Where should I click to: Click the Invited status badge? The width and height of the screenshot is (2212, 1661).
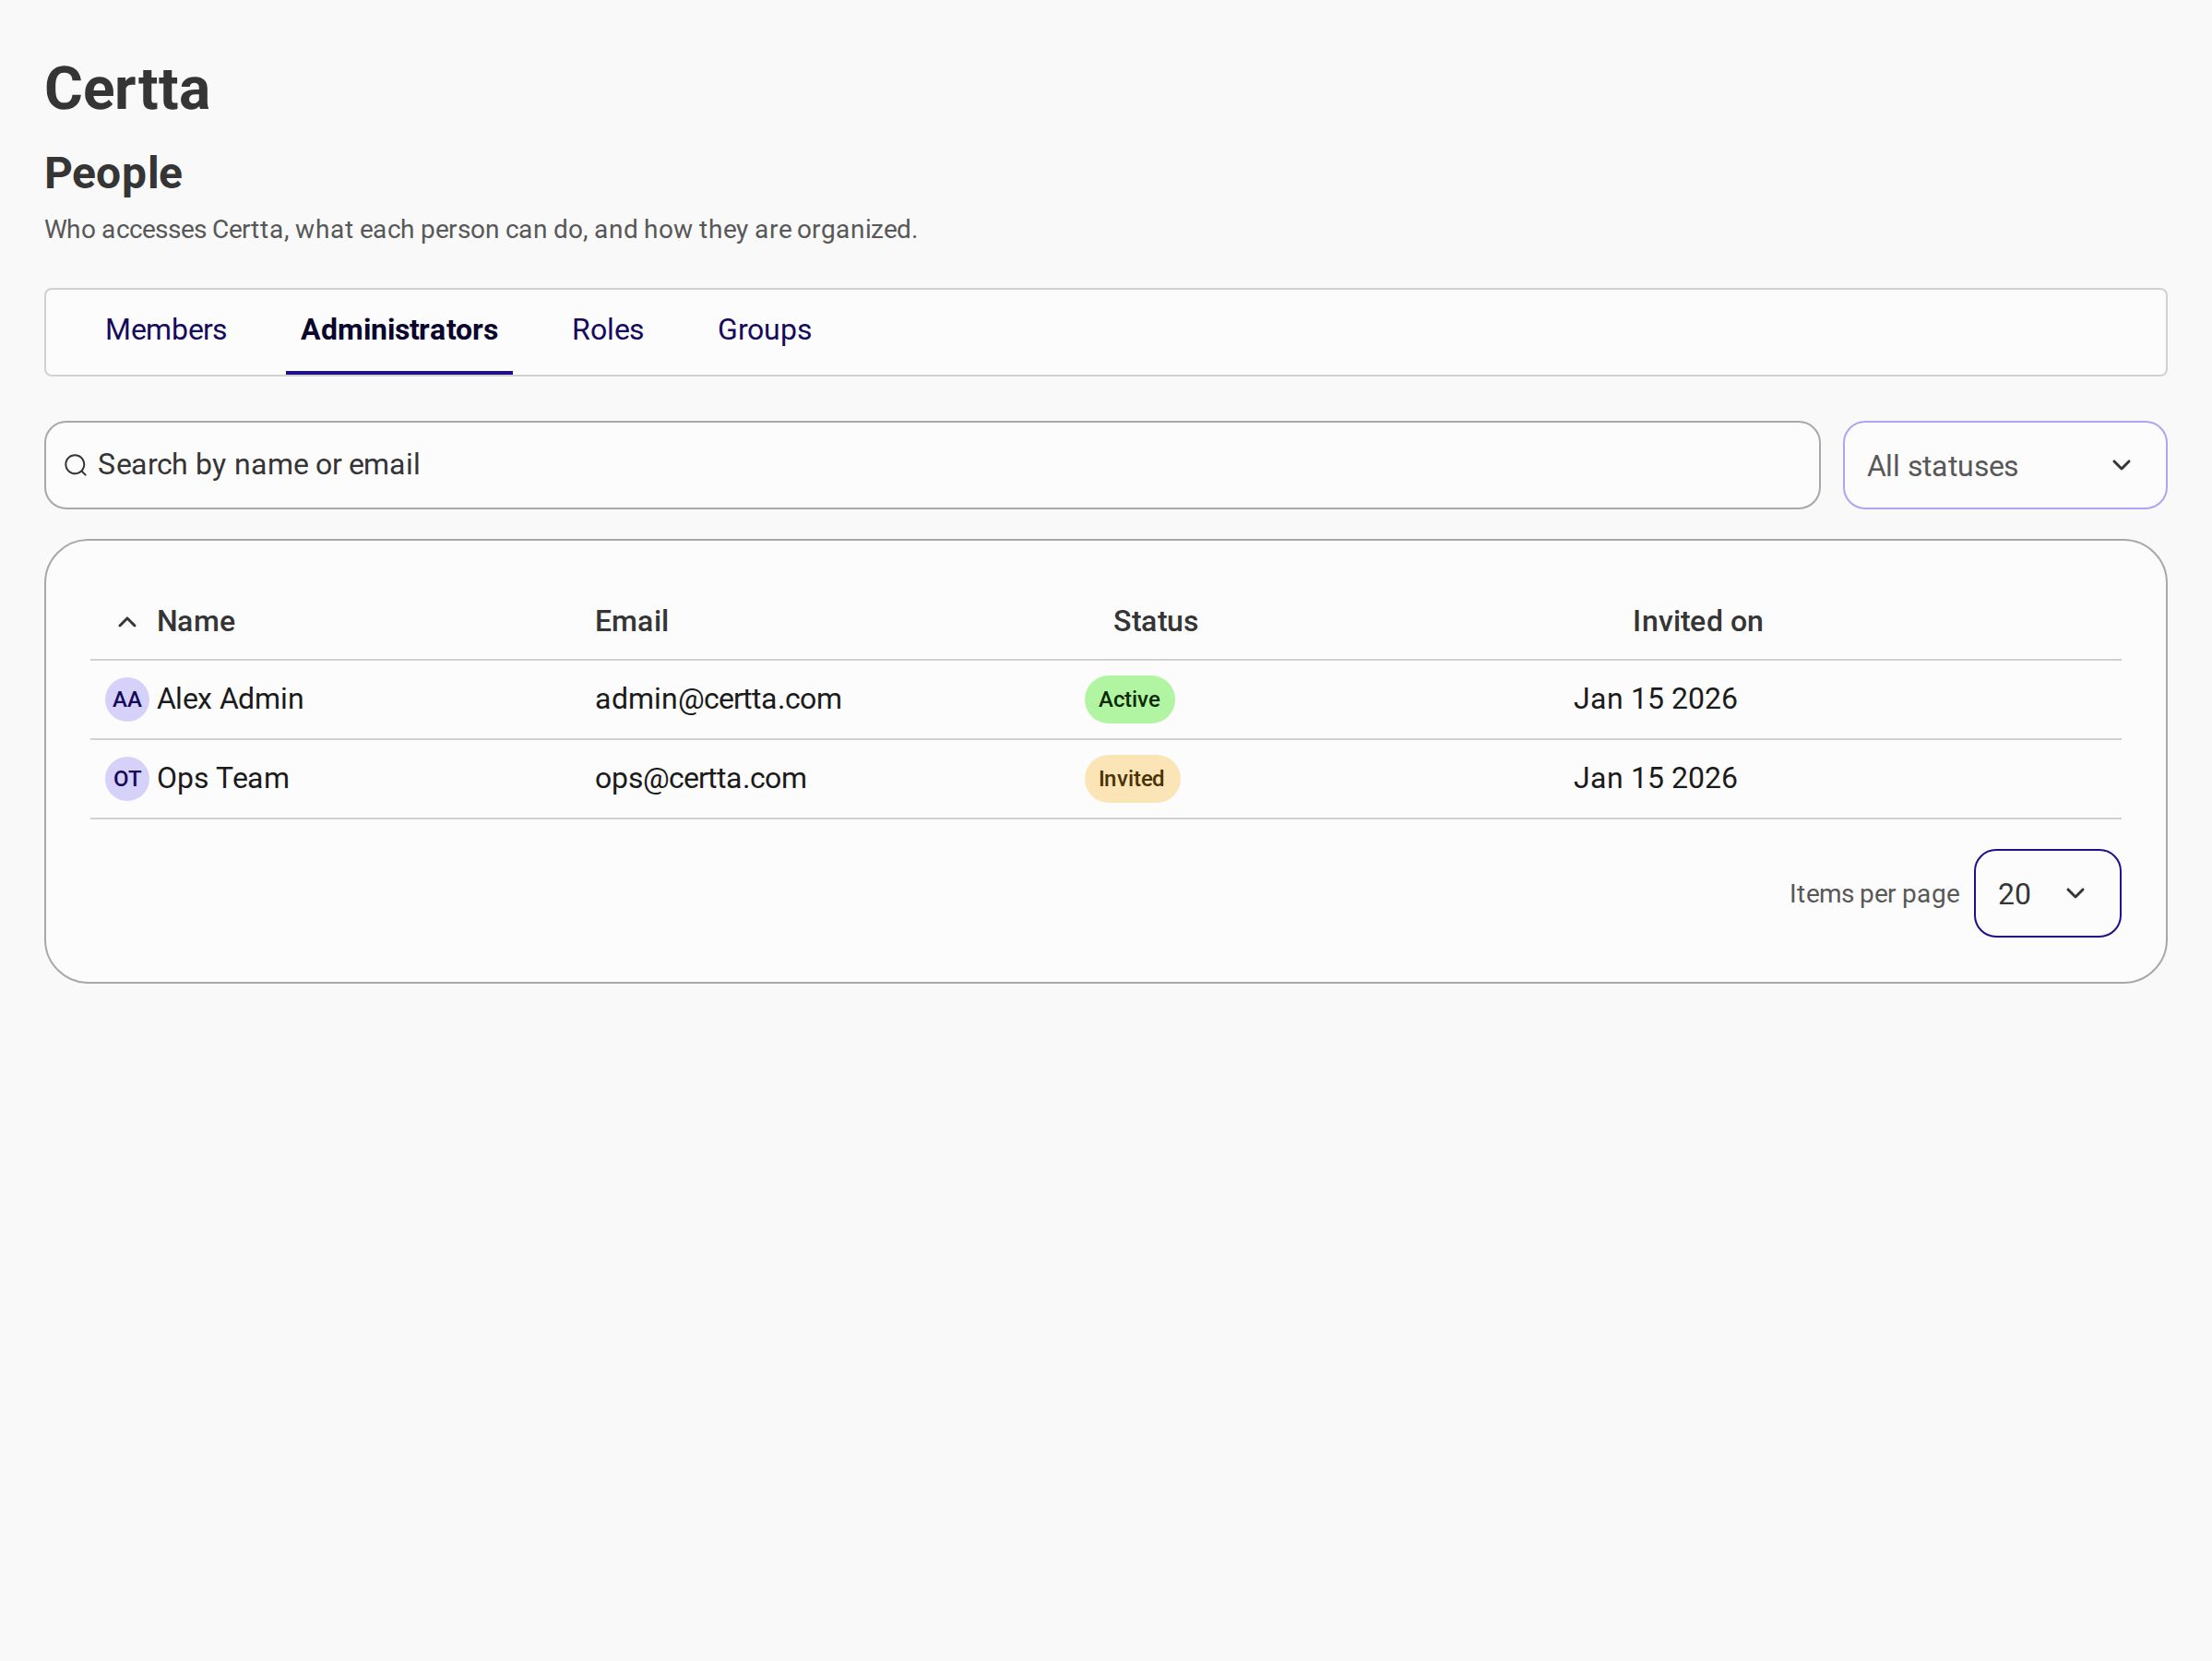click(x=1132, y=779)
